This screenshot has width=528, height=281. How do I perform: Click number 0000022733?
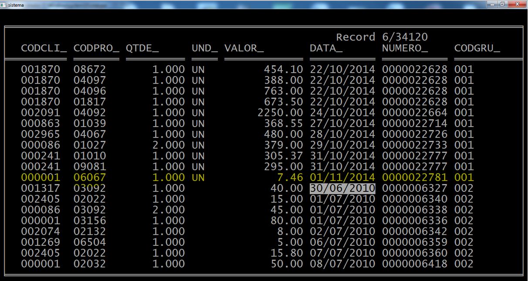[x=415, y=145]
